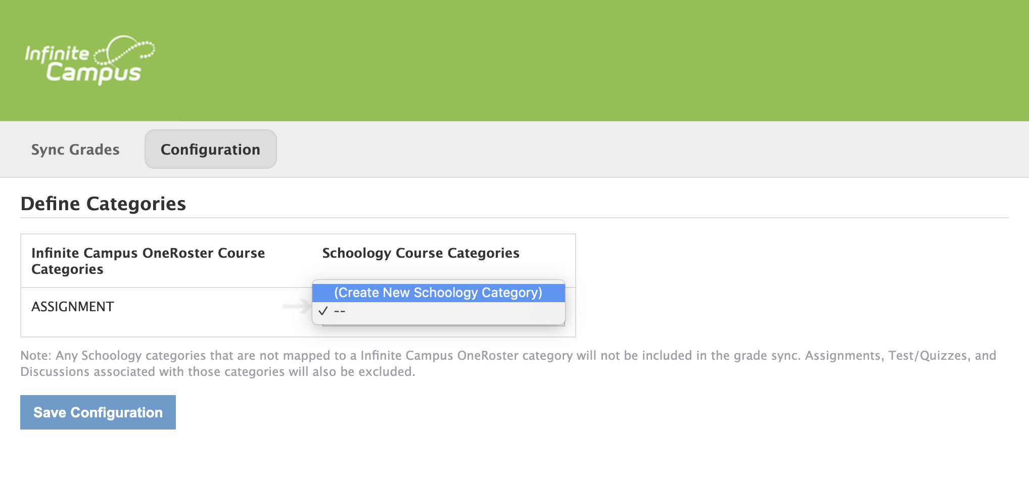This screenshot has width=1029, height=479.
Task: Switch to the Configuration tab
Action: coord(210,149)
